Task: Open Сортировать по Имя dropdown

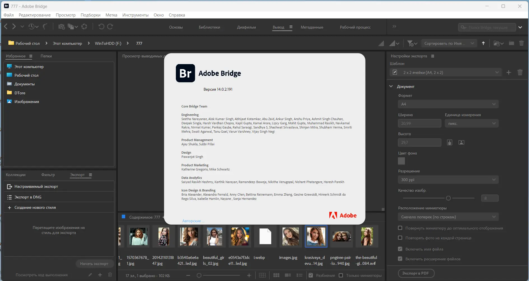Action: point(449,43)
